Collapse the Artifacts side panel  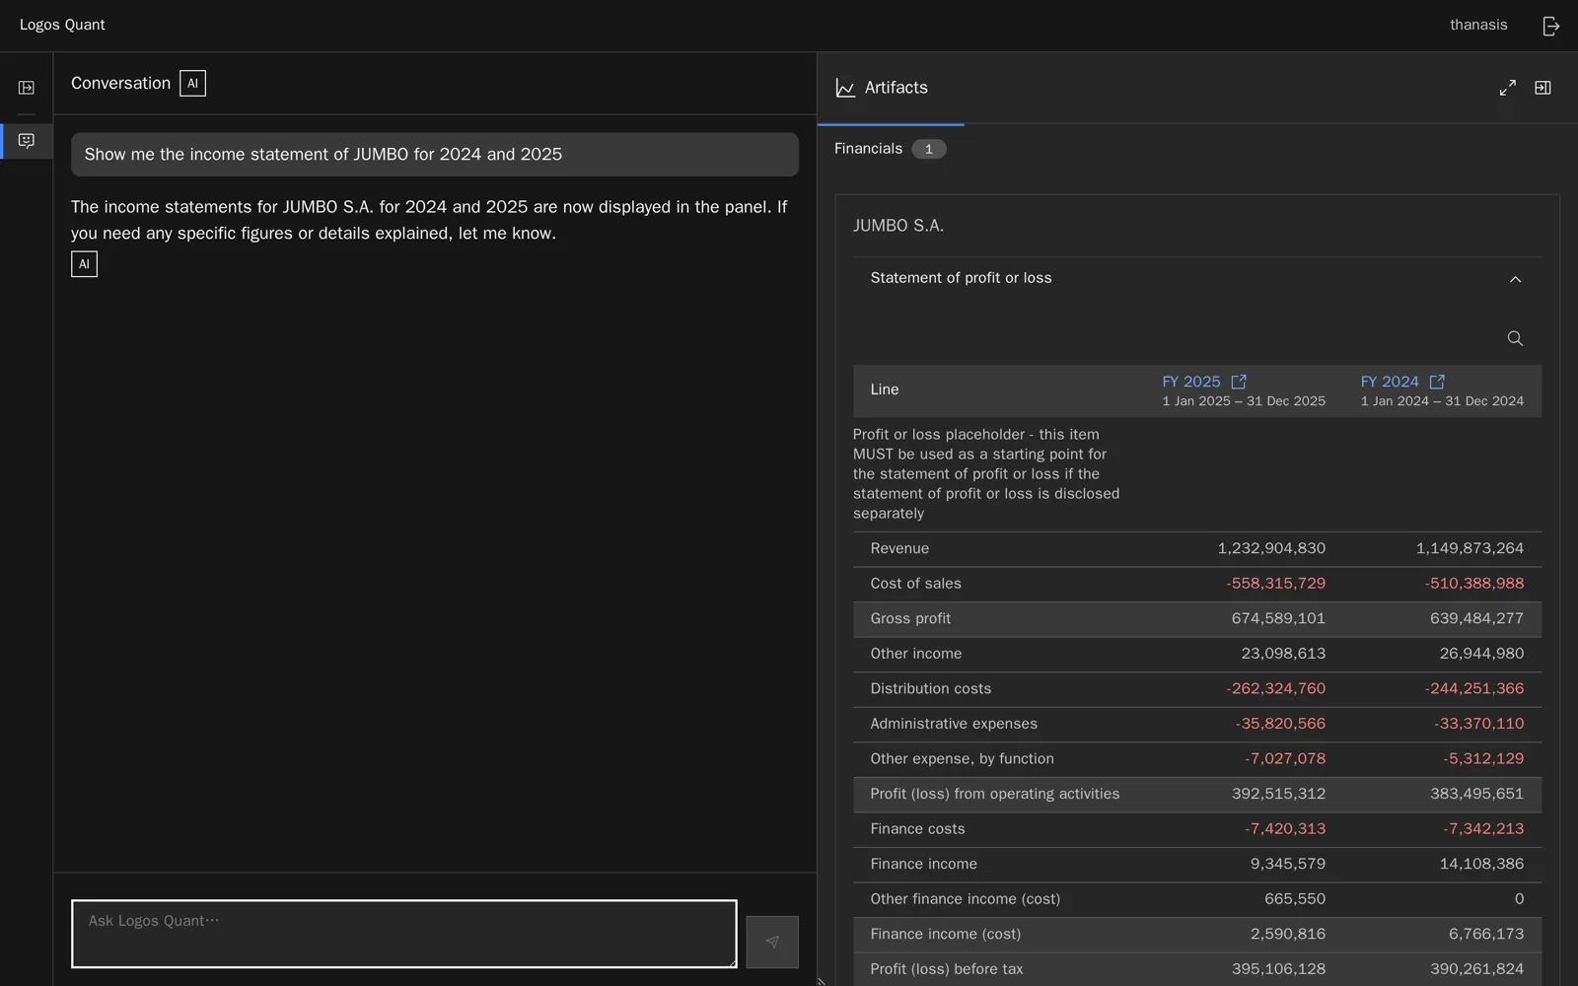click(1542, 88)
